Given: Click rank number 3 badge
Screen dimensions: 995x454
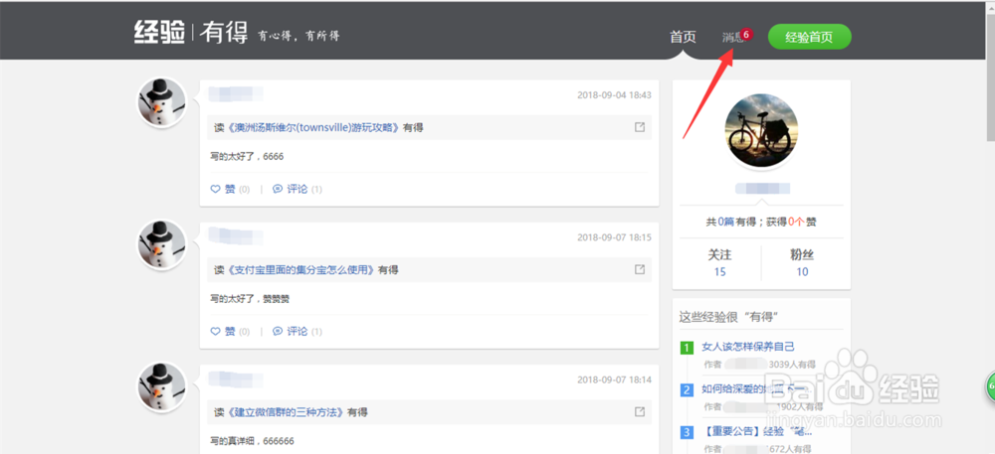Looking at the screenshot, I should (x=687, y=433).
